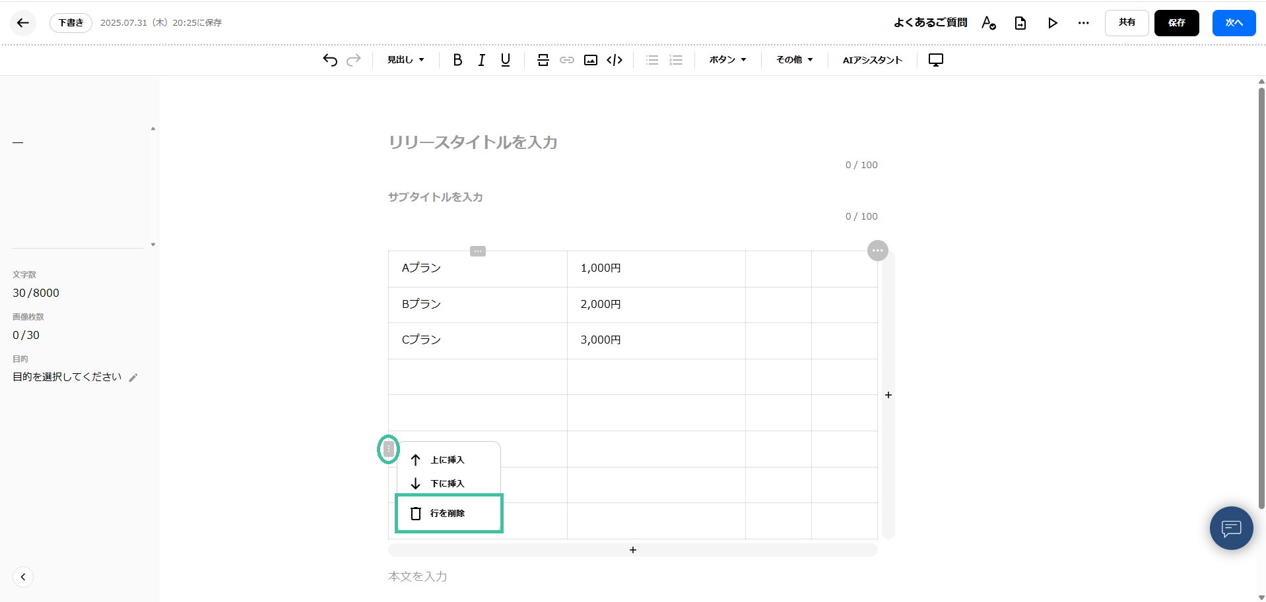Open the 共有 sharing options
This screenshot has height=602, width=1266.
(1126, 22)
